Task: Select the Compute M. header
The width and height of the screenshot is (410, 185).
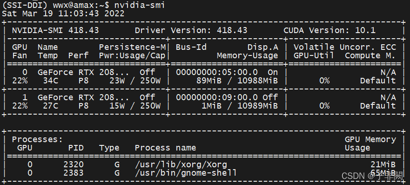Action: pyautogui.click(x=370, y=55)
